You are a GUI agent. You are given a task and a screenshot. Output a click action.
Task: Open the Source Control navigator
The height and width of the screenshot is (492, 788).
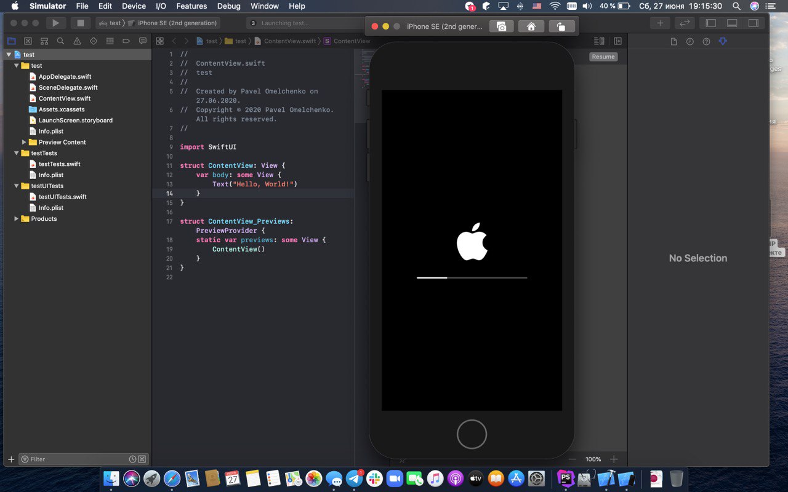point(28,41)
